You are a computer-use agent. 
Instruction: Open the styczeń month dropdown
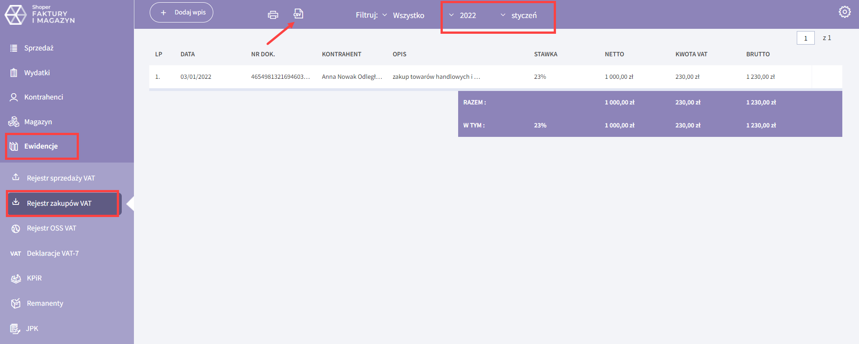pyautogui.click(x=519, y=15)
